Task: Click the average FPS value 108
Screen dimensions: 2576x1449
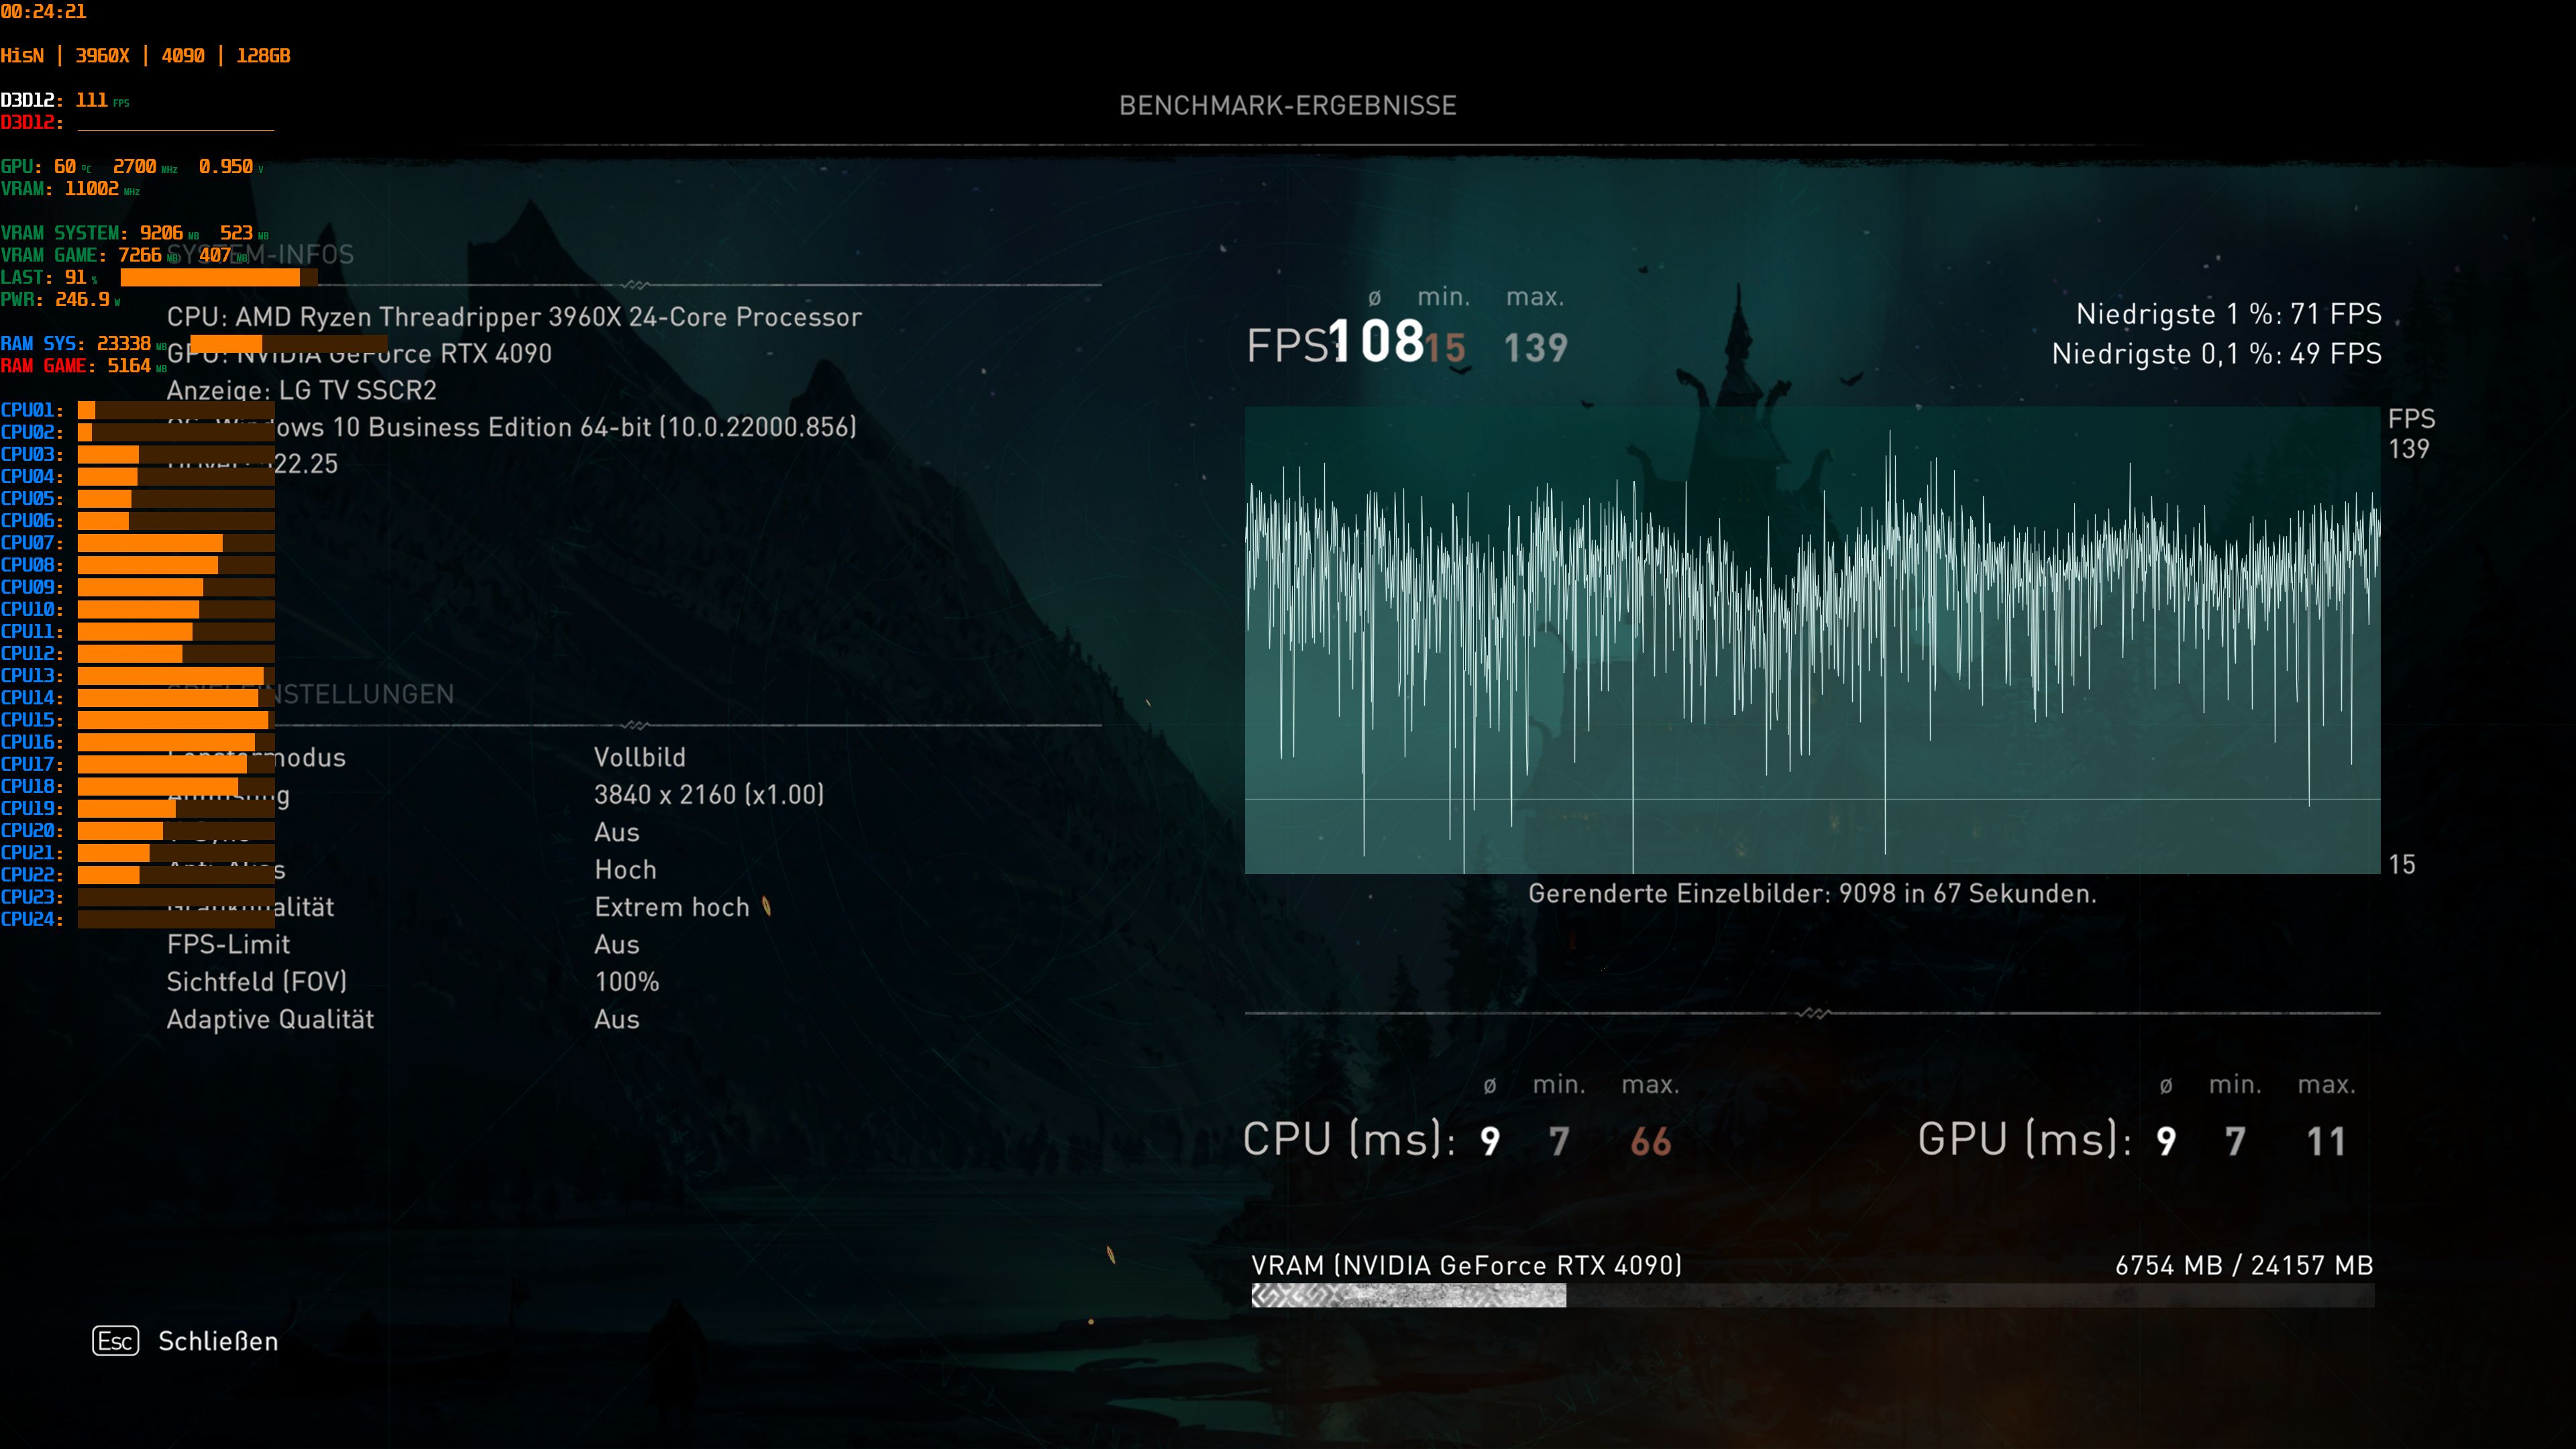Action: [x=1377, y=342]
